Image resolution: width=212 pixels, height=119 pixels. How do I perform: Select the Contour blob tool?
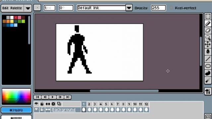208,73
